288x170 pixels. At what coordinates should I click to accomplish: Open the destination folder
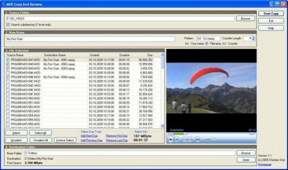[x=246, y=160]
